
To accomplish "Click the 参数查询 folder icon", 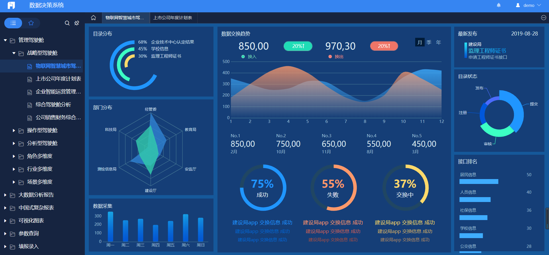I will (13, 234).
